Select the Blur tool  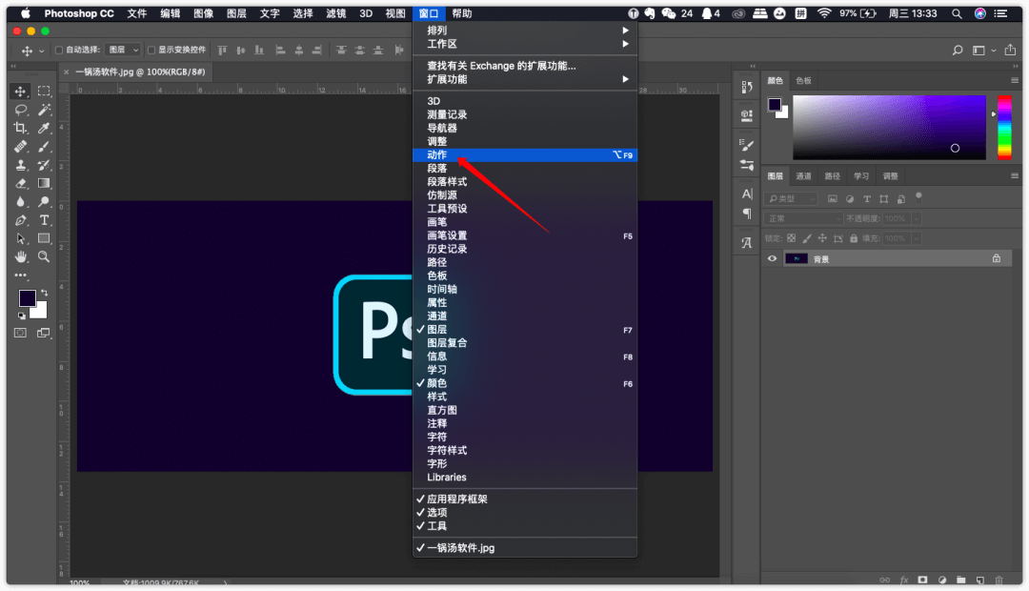point(20,201)
